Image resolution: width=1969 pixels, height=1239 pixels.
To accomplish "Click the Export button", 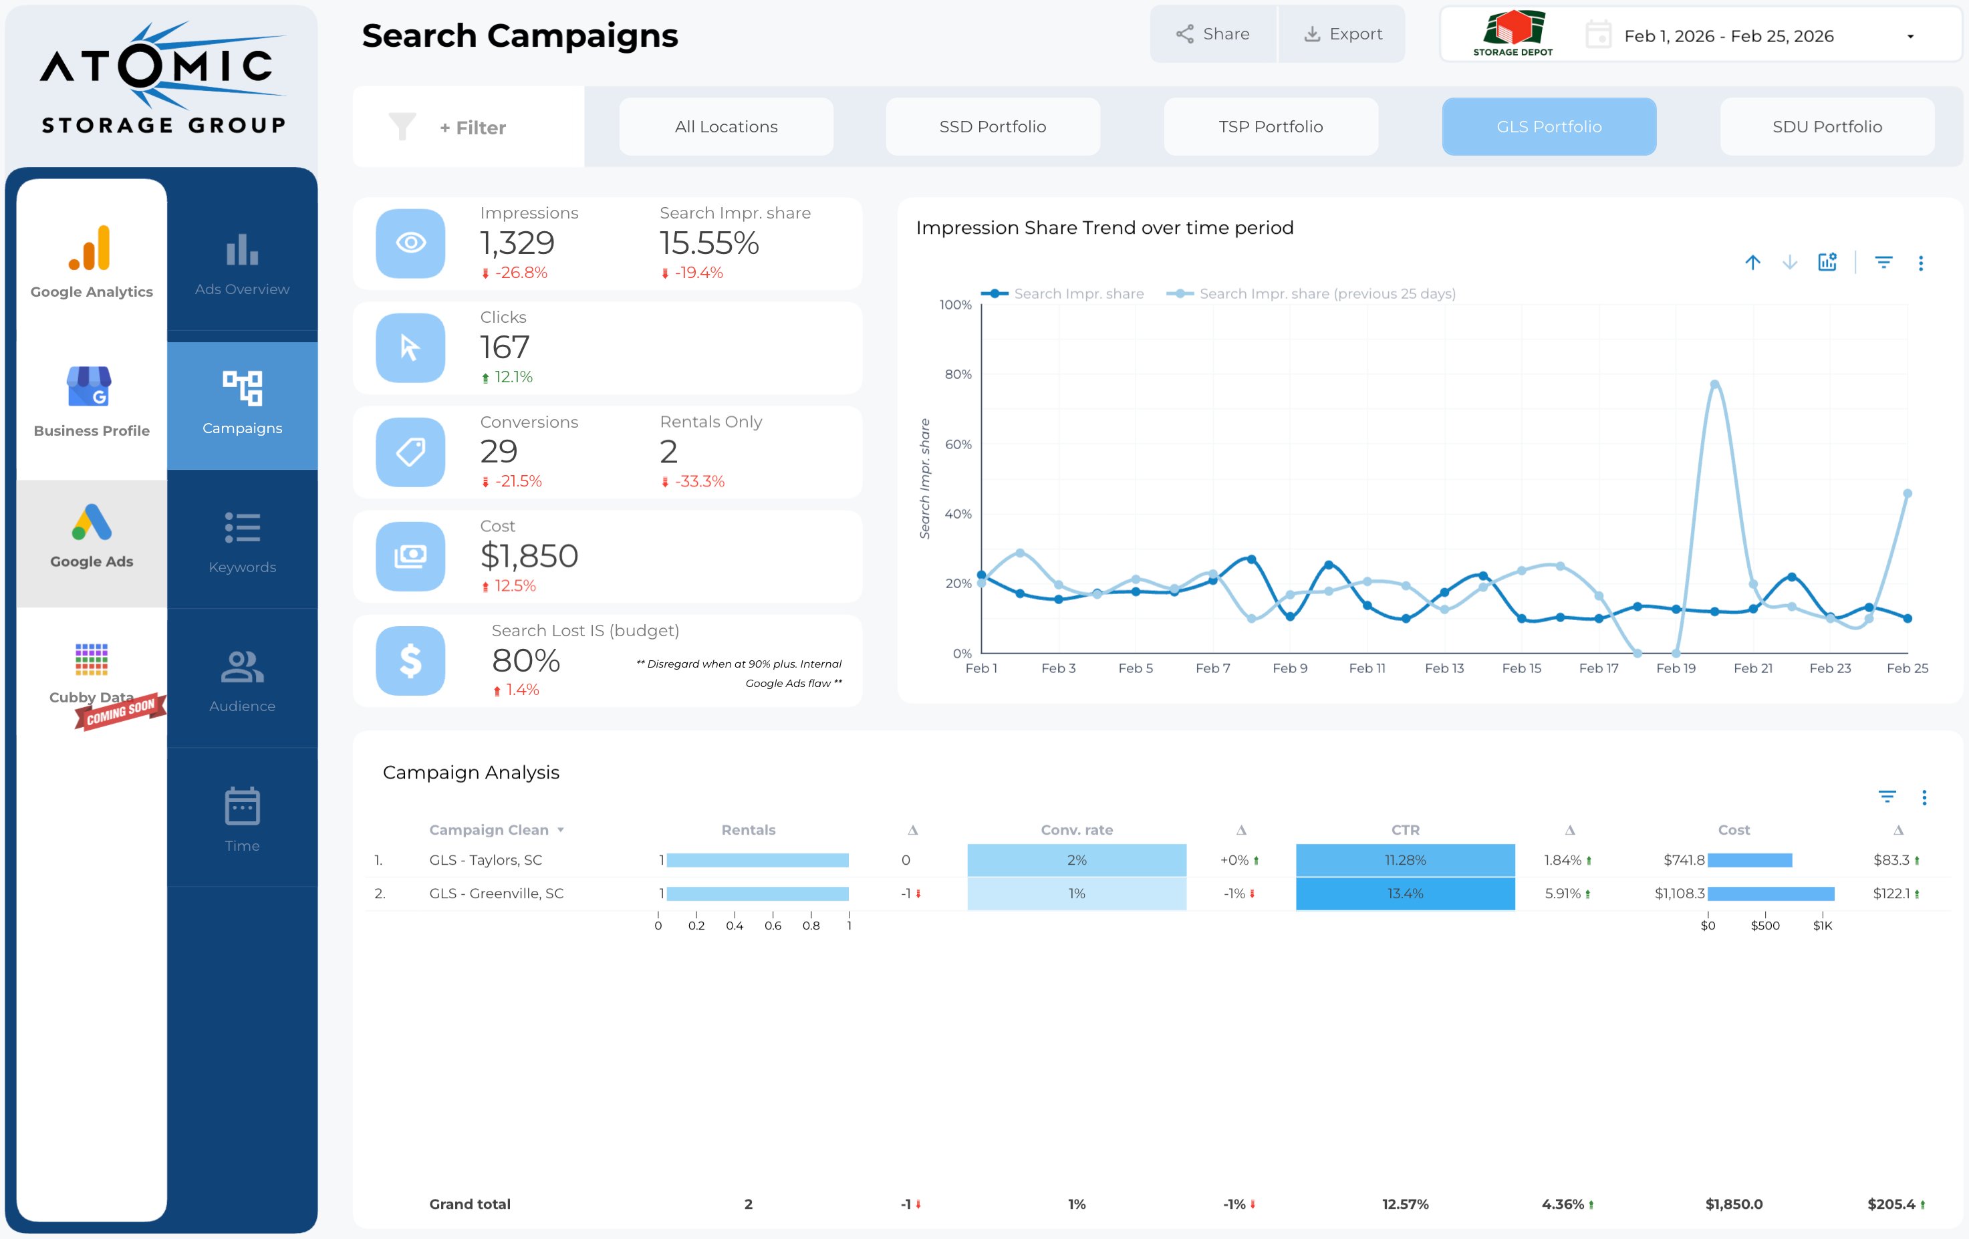I will coord(1342,34).
